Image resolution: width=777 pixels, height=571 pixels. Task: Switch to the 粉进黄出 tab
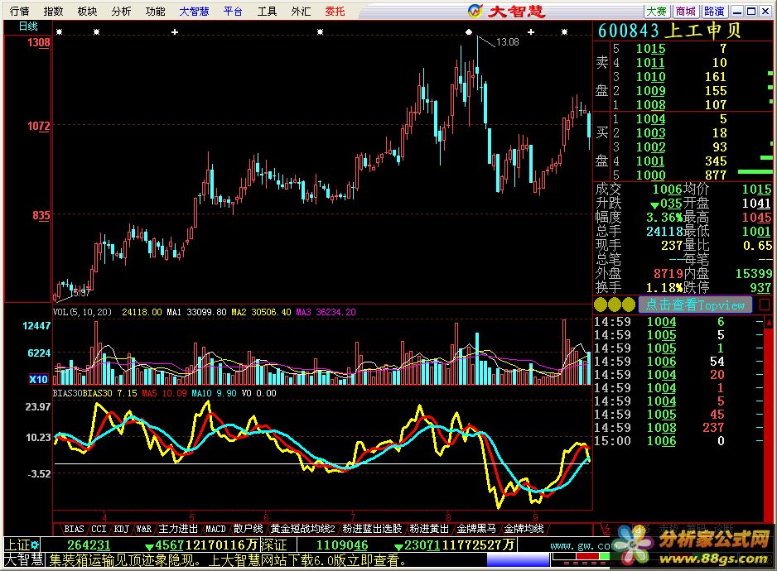tap(430, 529)
